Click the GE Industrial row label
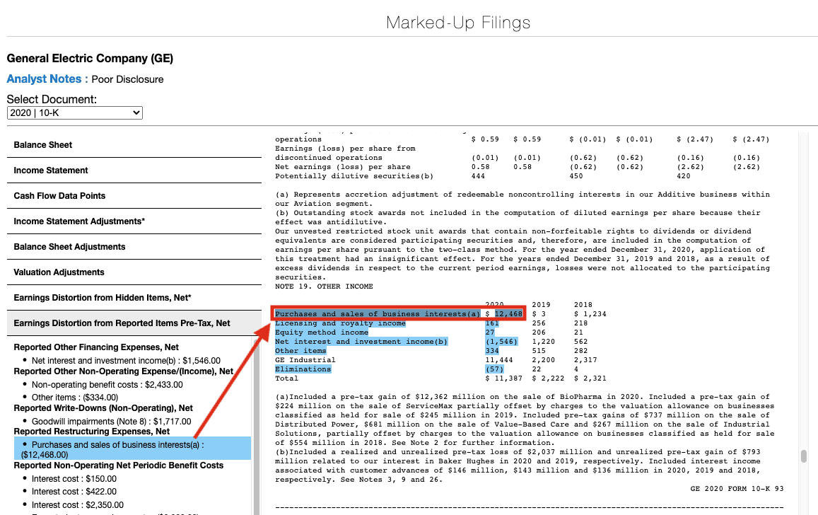This screenshot has height=515, width=818. [305, 360]
